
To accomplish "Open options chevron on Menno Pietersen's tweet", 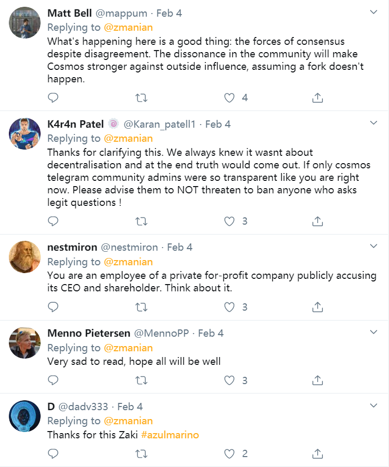I will [373, 332].
